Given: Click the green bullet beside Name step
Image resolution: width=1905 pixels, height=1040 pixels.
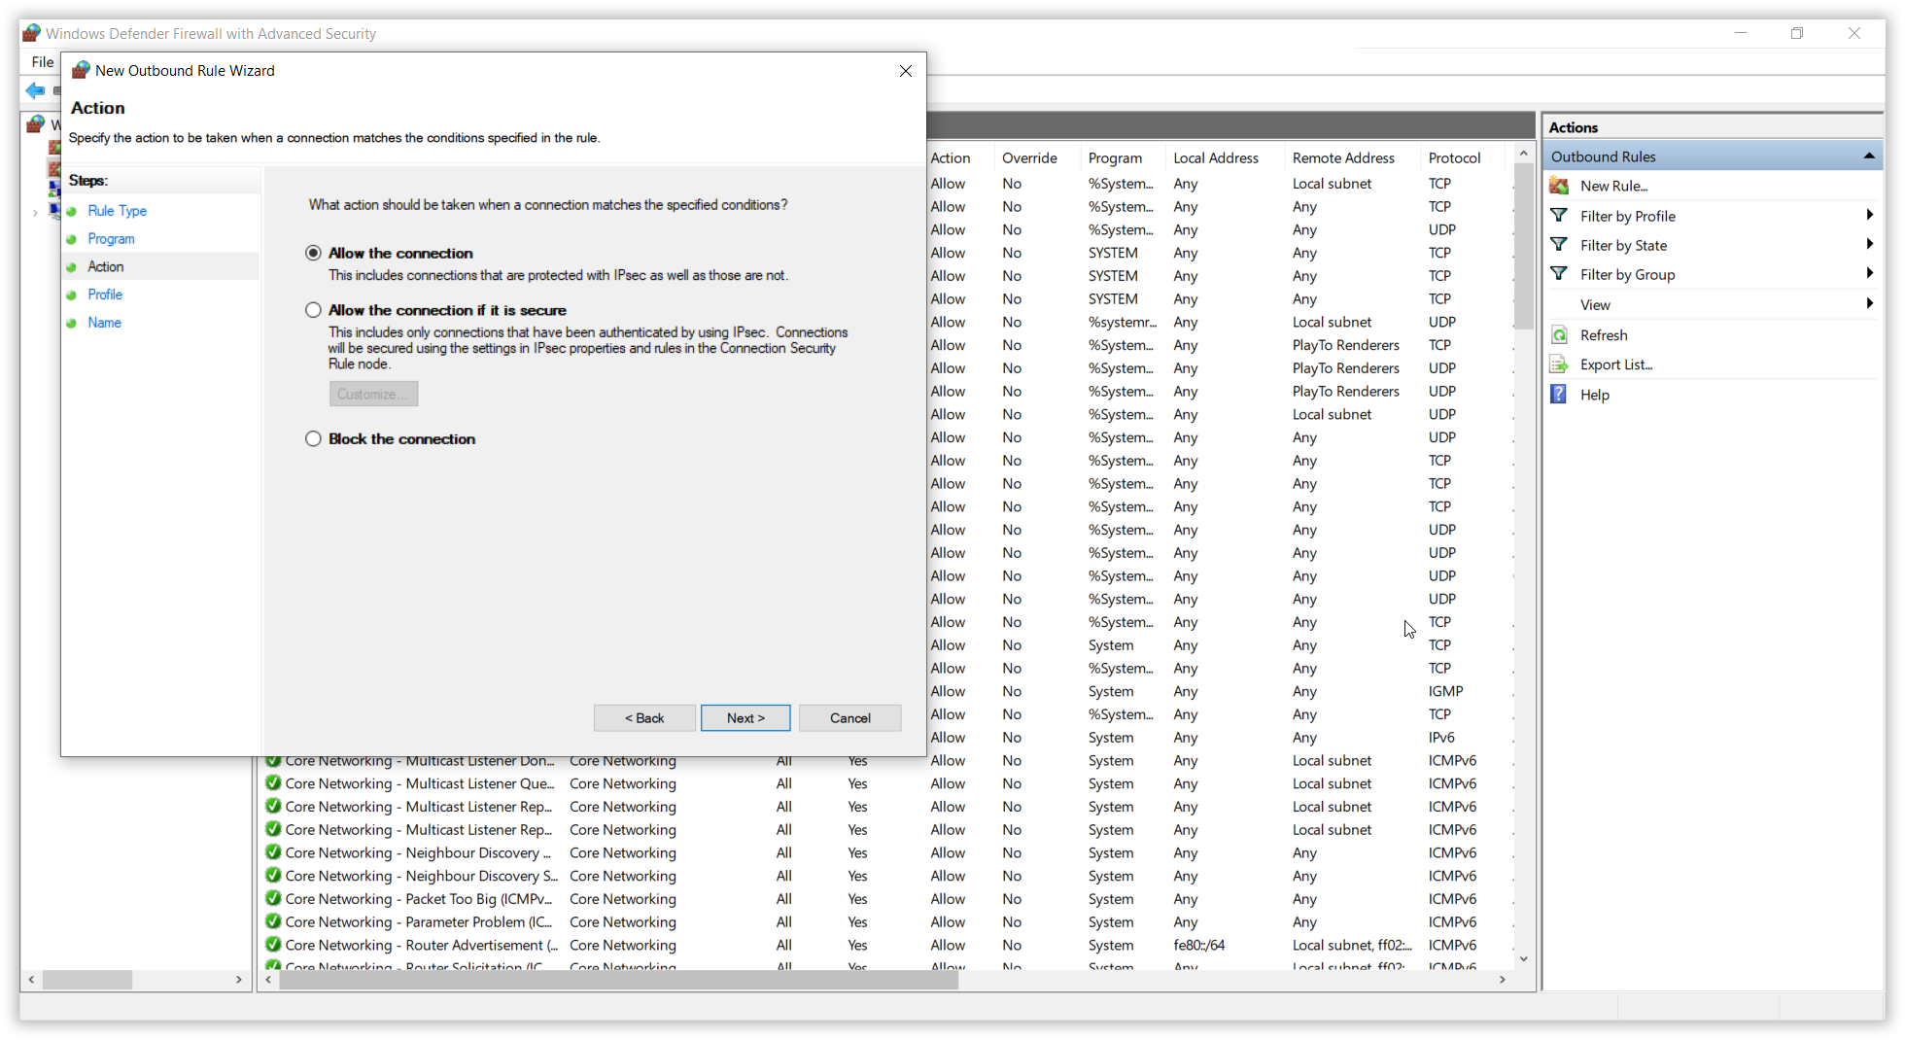Looking at the screenshot, I should pos(71,324).
